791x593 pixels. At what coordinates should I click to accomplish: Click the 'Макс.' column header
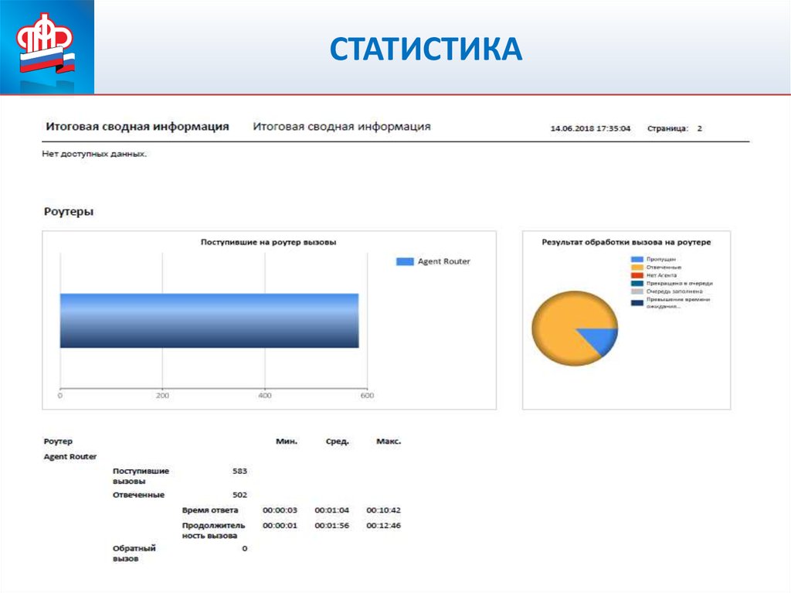(389, 441)
